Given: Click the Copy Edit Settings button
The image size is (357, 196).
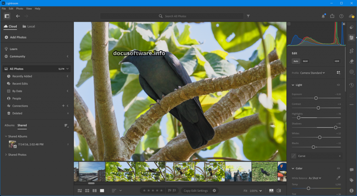Looking at the screenshot, I should [196, 190].
